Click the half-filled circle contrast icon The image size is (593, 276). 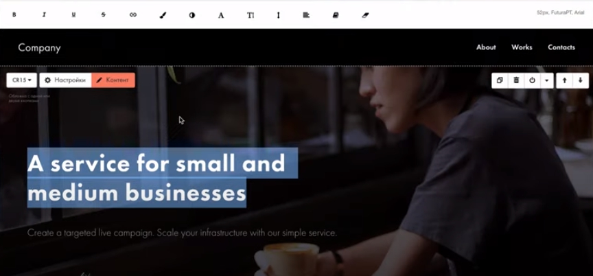(192, 15)
